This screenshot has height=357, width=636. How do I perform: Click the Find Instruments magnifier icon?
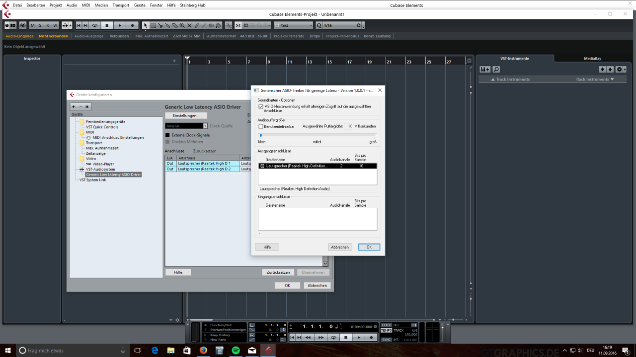coord(496,69)
